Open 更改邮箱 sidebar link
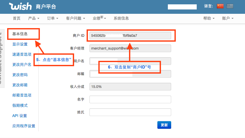The width and height of the screenshot is (245, 138). pos(20,85)
